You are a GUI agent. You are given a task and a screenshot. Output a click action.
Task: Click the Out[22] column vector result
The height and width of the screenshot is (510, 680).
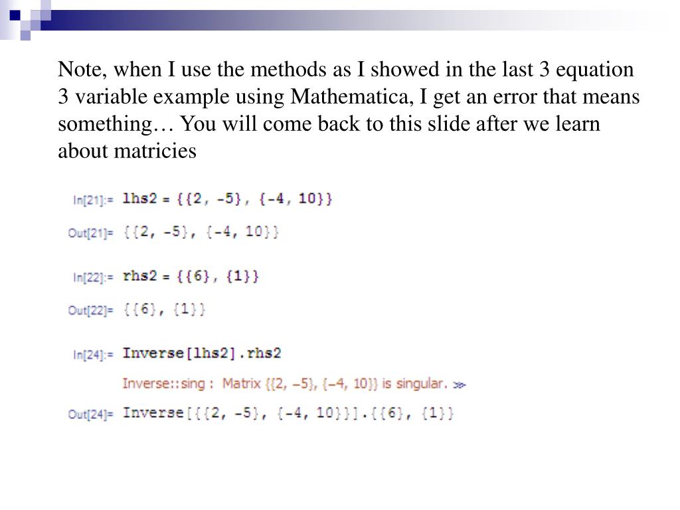[165, 309]
